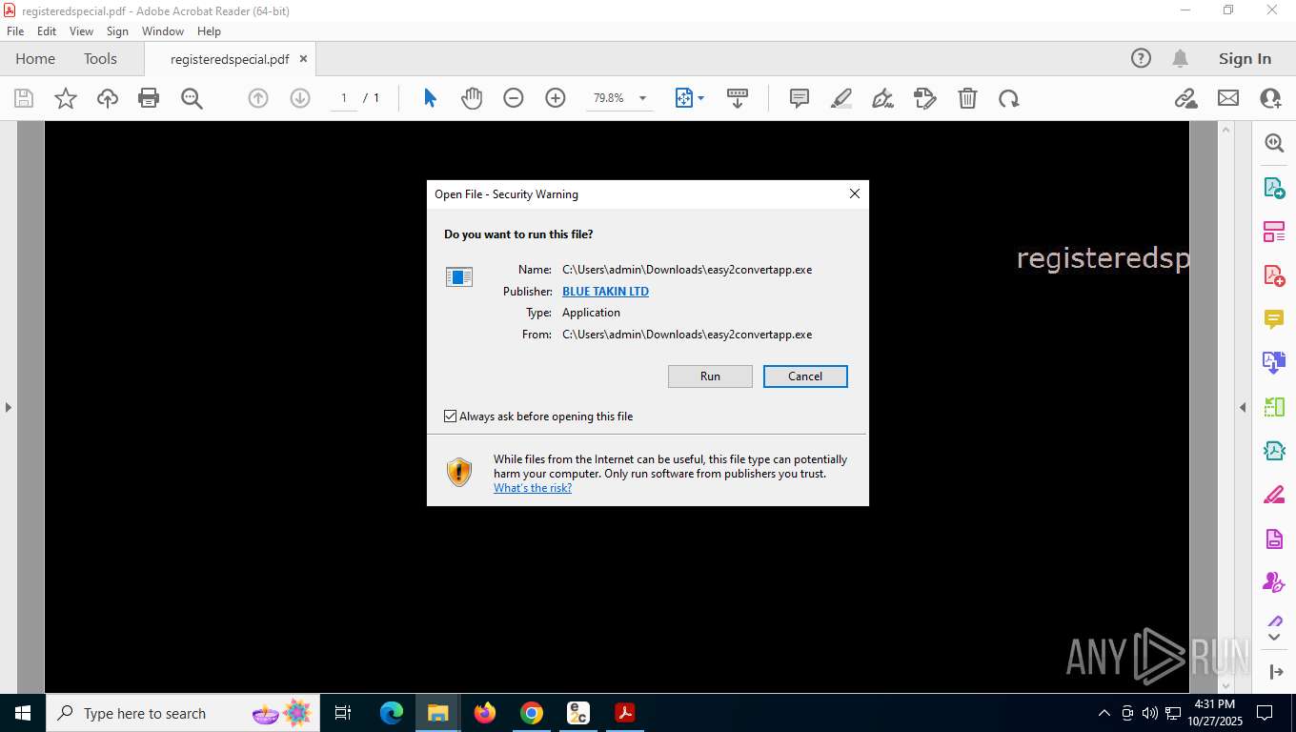This screenshot has width=1296, height=732.
Task: Open the find text magnifier icon
Action: pyautogui.click(x=192, y=98)
